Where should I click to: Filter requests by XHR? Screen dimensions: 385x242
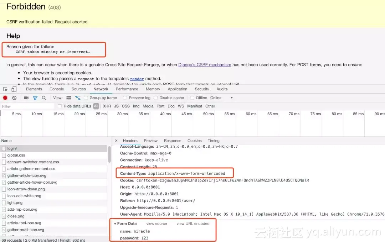107,106
